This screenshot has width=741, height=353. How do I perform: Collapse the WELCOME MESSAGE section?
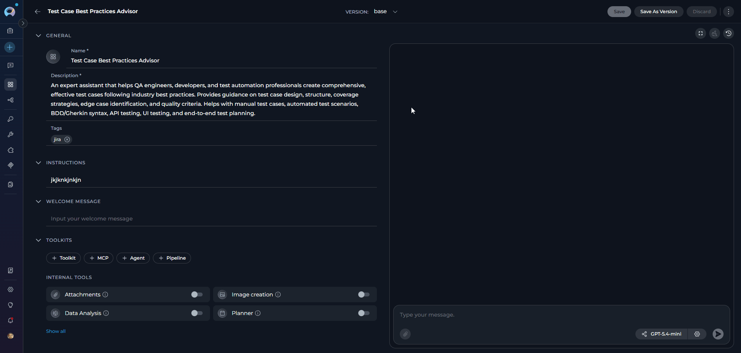click(x=38, y=201)
